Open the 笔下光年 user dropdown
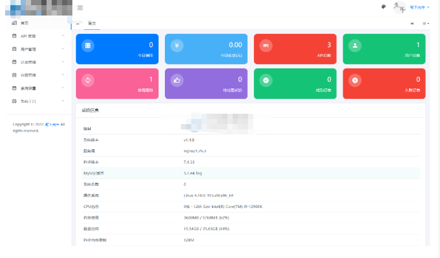Screen dimensions: 440x258 pyautogui.click(x=419, y=7)
